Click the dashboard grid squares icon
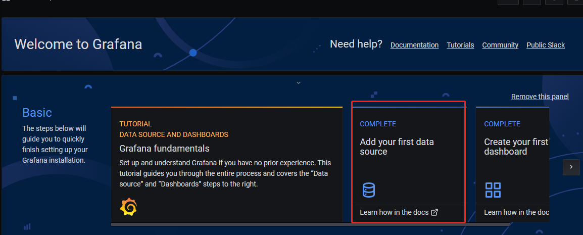 [493, 190]
